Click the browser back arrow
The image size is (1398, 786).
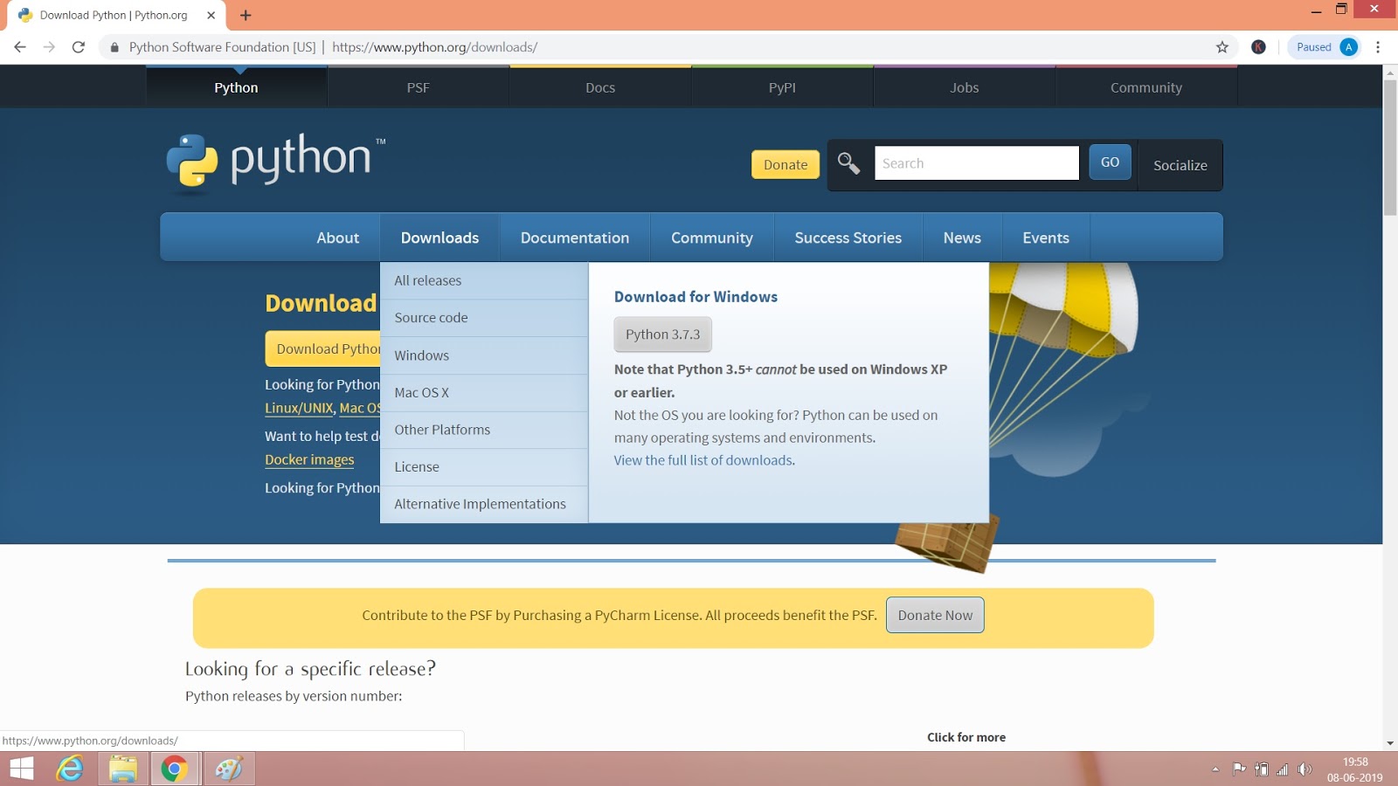[x=20, y=47]
